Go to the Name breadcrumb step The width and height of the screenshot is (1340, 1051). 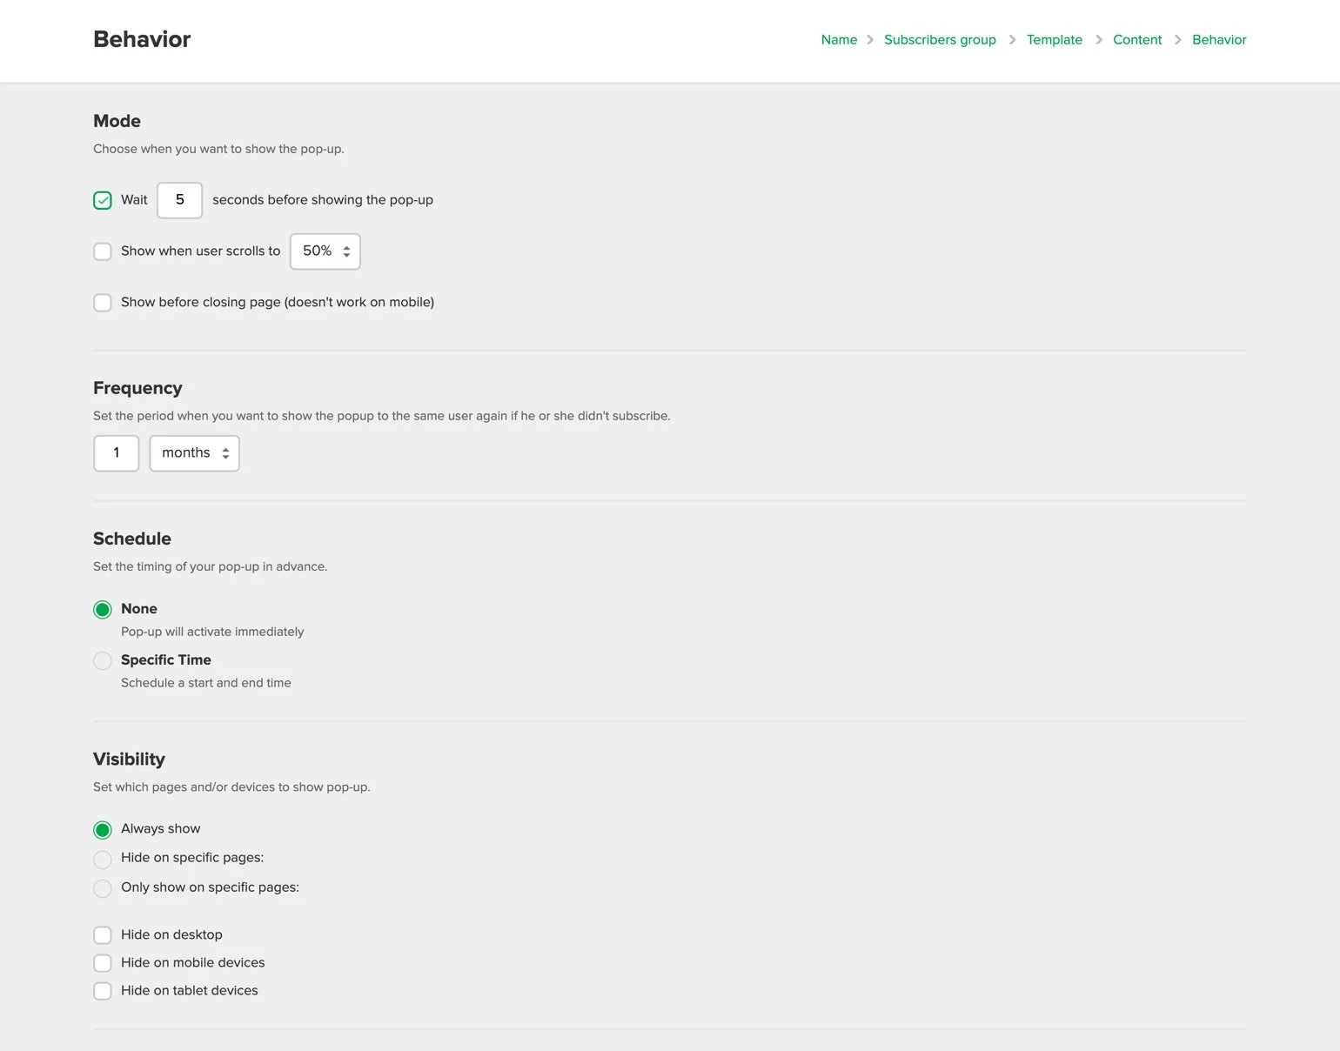click(x=839, y=40)
